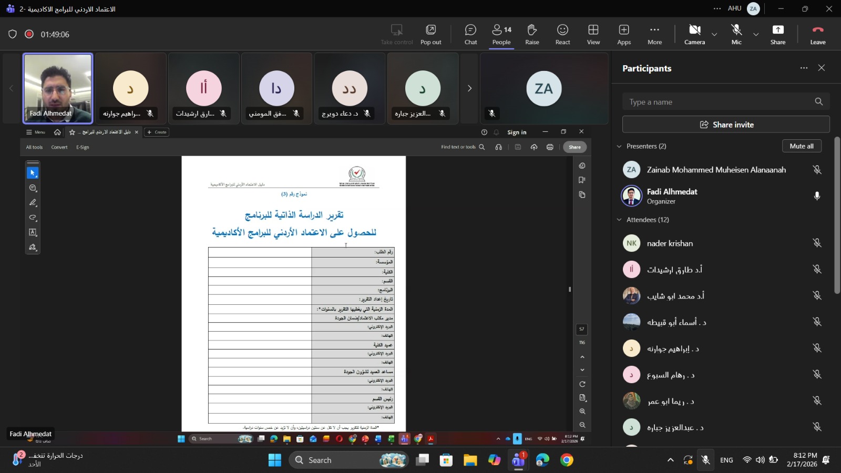
Task: Open the React emoji menu
Action: (x=562, y=34)
